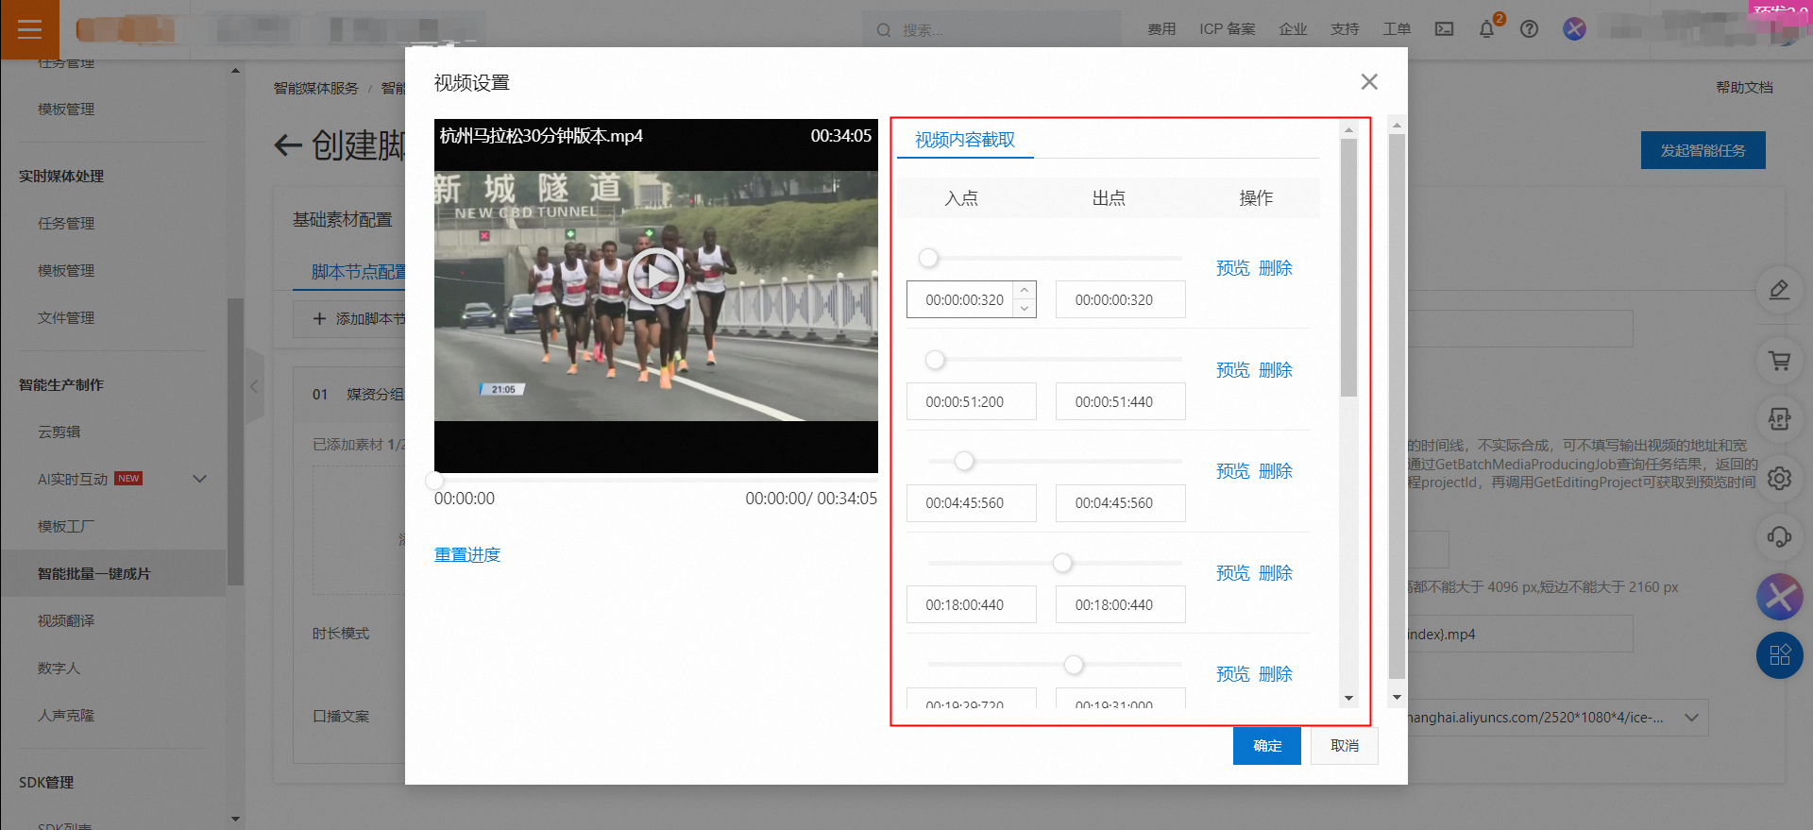Open the settings gear floating icon
Screen dimensions: 1813x830
1779,478
